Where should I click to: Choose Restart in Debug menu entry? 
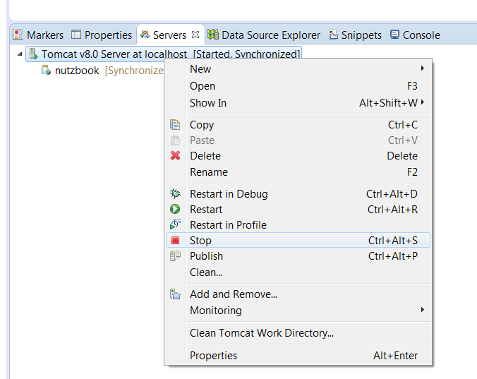pos(298,194)
